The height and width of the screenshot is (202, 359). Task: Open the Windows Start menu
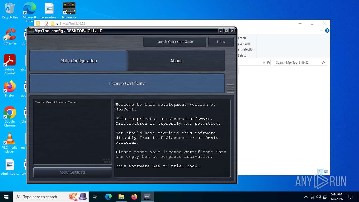tap(6, 197)
